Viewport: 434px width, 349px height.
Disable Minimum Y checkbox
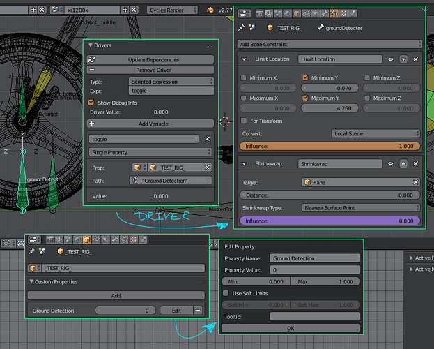pyautogui.click(x=305, y=78)
